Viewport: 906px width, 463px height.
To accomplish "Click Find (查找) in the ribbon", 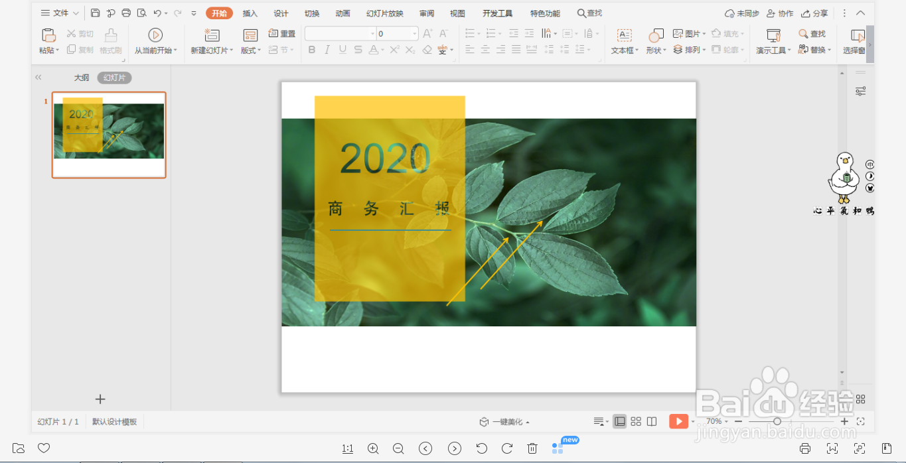I will click(812, 33).
